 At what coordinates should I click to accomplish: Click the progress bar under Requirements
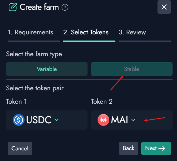(34, 41)
